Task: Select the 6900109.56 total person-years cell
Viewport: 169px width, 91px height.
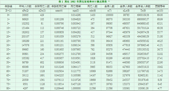Action: click(143, 15)
